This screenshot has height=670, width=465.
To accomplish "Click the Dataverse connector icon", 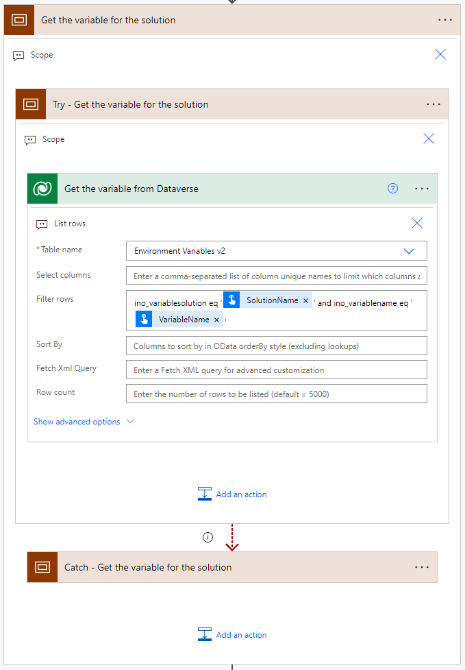I will click(x=42, y=189).
